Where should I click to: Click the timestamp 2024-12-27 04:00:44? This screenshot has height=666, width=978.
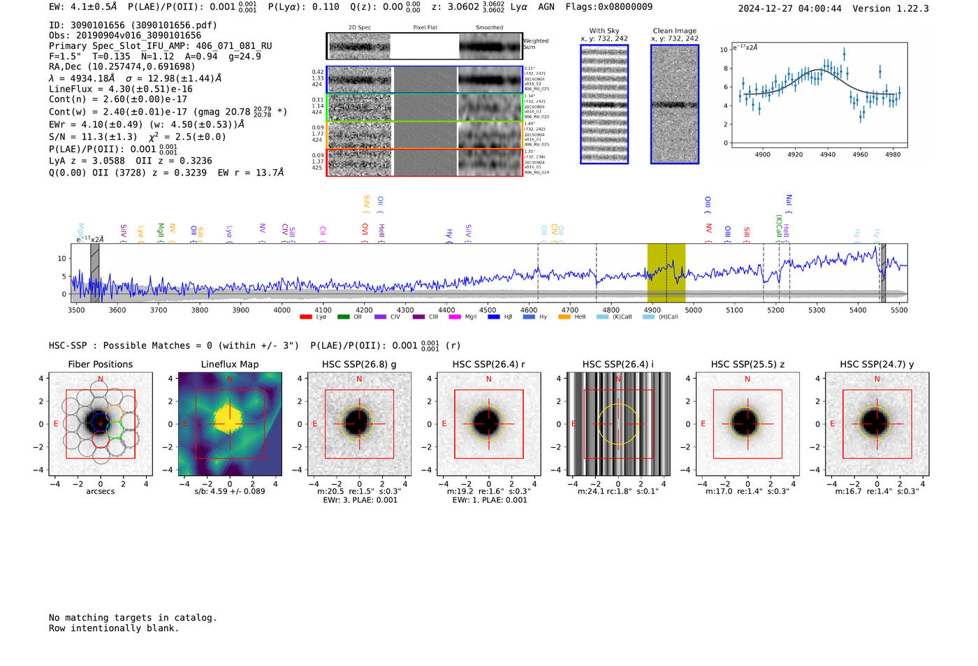[x=790, y=9]
